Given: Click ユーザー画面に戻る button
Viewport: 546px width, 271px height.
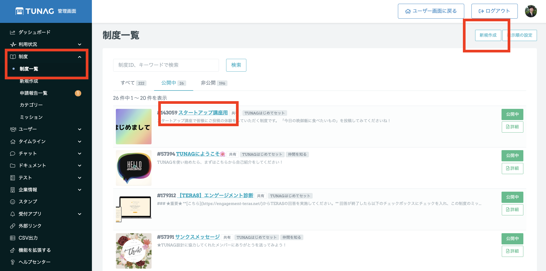Looking at the screenshot, I should pyautogui.click(x=431, y=11).
